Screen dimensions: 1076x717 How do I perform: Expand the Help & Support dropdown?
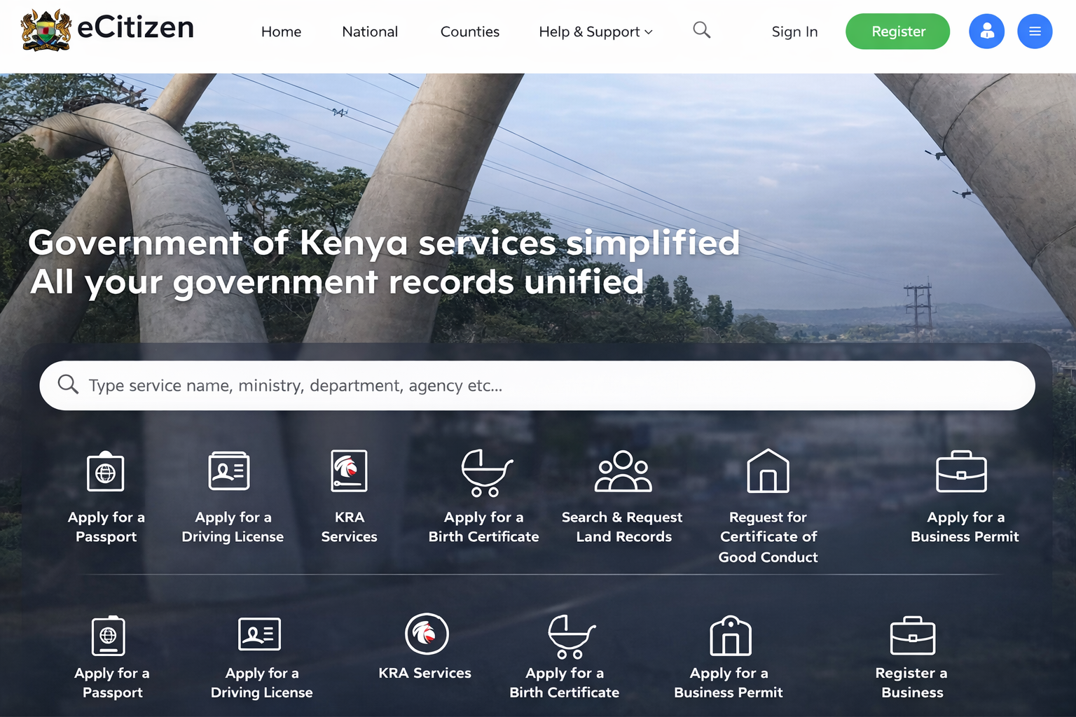click(x=595, y=32)
